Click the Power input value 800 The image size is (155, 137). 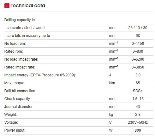pos(138,130)
